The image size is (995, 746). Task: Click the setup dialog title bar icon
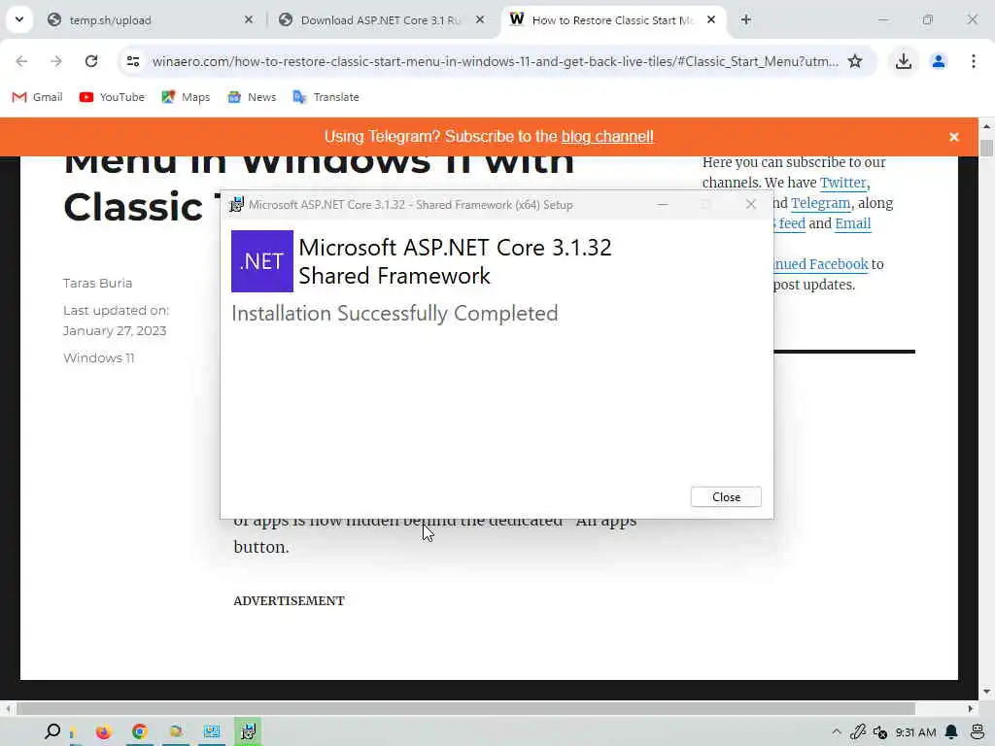tap(237, 204)
